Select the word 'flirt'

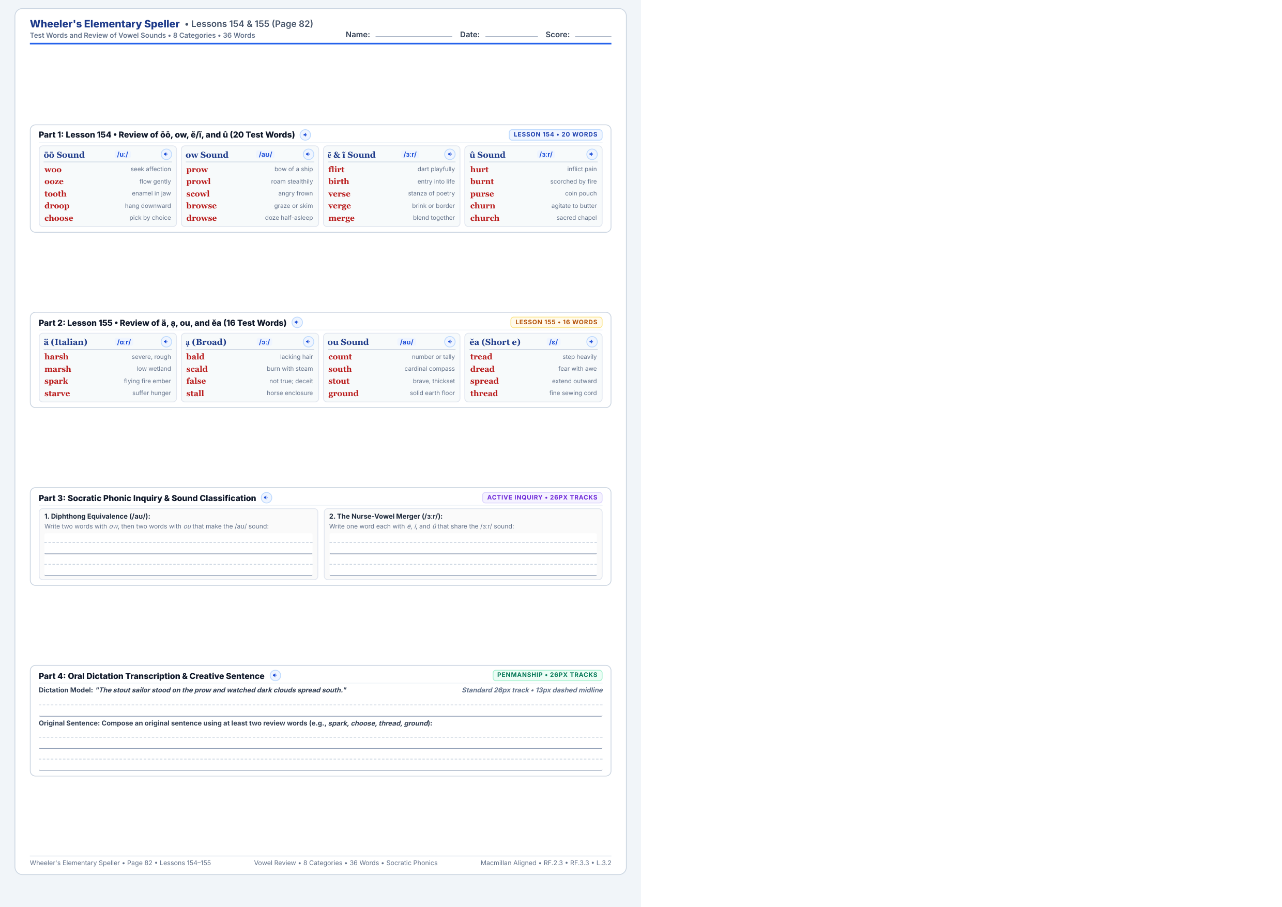pyautogui.click(x=336, y=169)
